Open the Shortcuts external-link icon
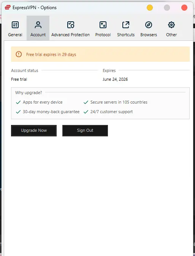Screen dimensions: 195x256 pos(126,25)
